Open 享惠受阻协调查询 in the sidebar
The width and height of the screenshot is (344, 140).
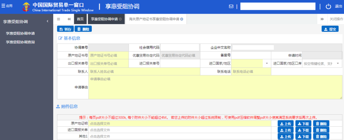click(20, 42)
